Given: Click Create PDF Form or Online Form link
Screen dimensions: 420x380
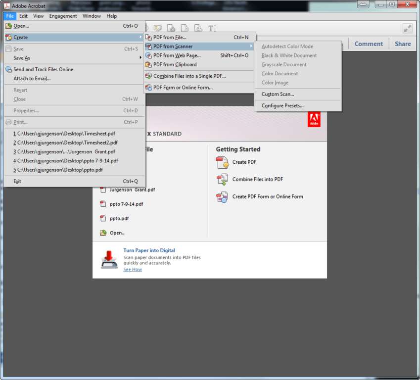Looking at the screenshot, I should point(268,197).
